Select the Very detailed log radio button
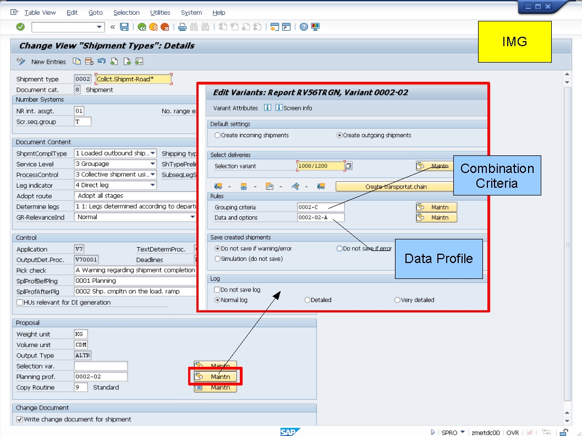Viewport: 582px width, 436px height. [x=397, y=300]
